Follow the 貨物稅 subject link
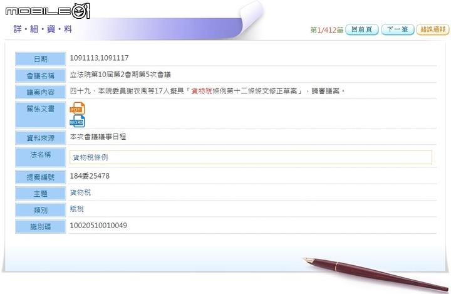 pos(80,192)
